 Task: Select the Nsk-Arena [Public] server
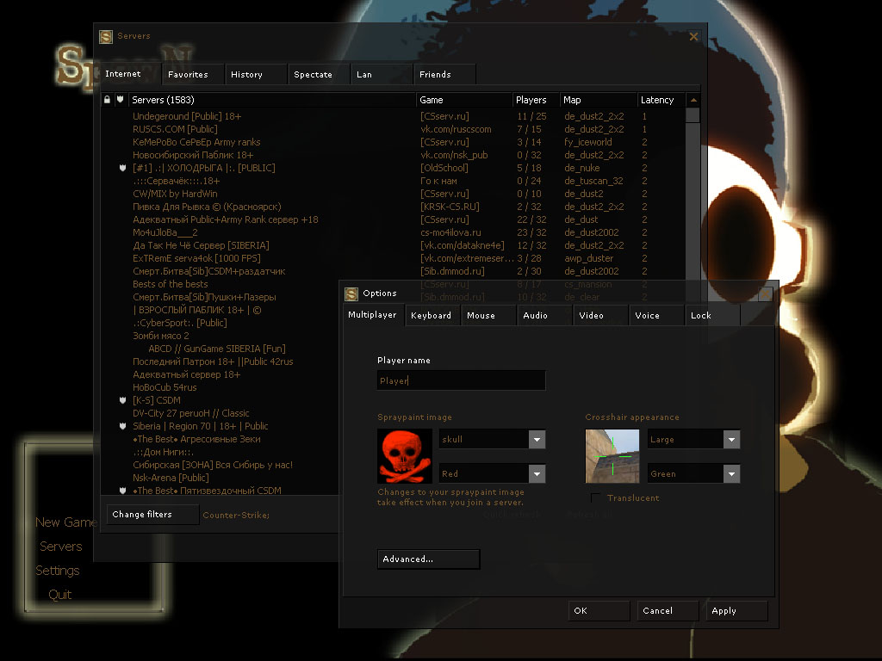tap(171, 479)
